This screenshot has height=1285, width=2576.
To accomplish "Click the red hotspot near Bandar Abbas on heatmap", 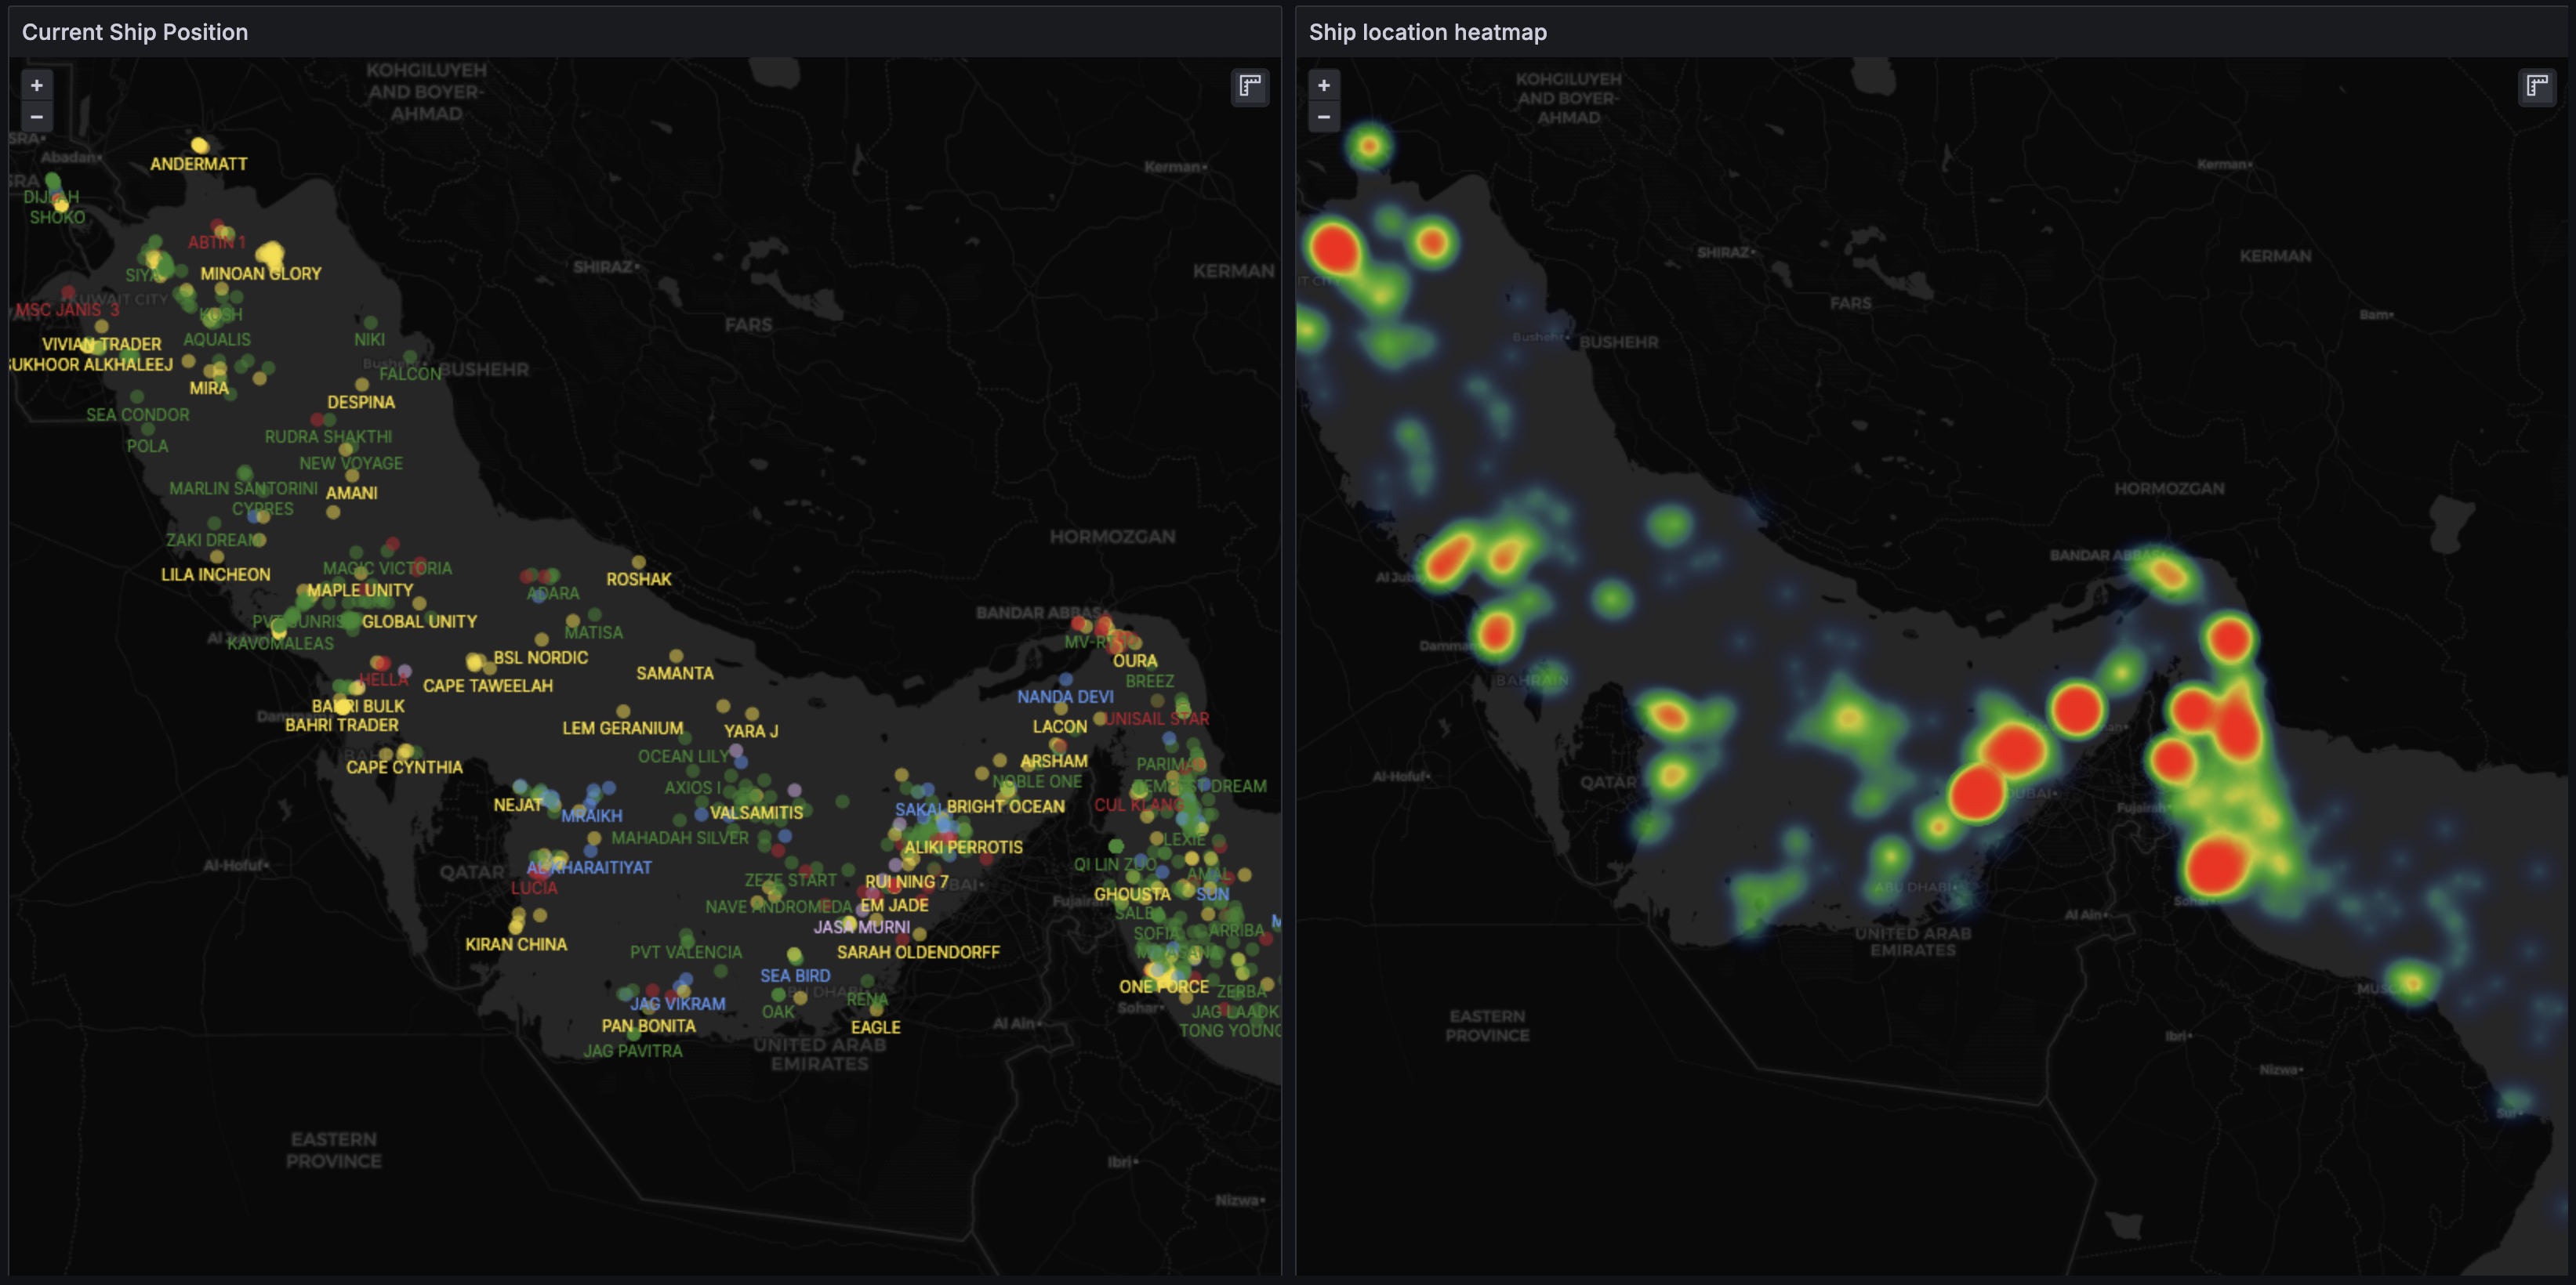I will [2229, 639].
